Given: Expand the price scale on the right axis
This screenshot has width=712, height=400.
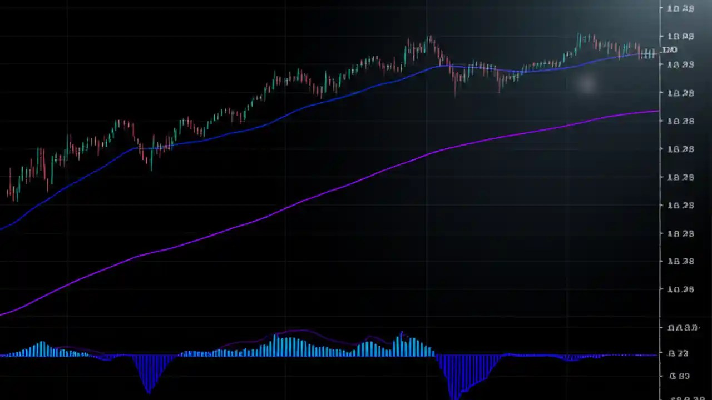Looking at the screenshot, I should click(x=680, y=167).
